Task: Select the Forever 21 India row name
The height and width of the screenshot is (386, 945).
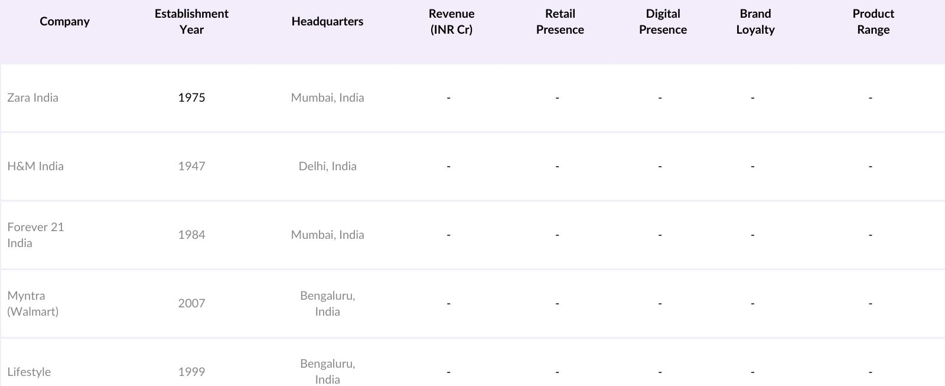Action: coord(35,235)
